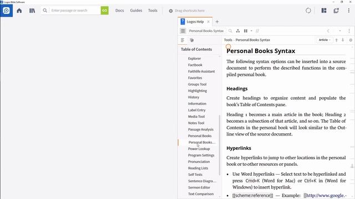Click Personal Books Syntax breadcrumb
355x199 pixels.
click(253, 40)
